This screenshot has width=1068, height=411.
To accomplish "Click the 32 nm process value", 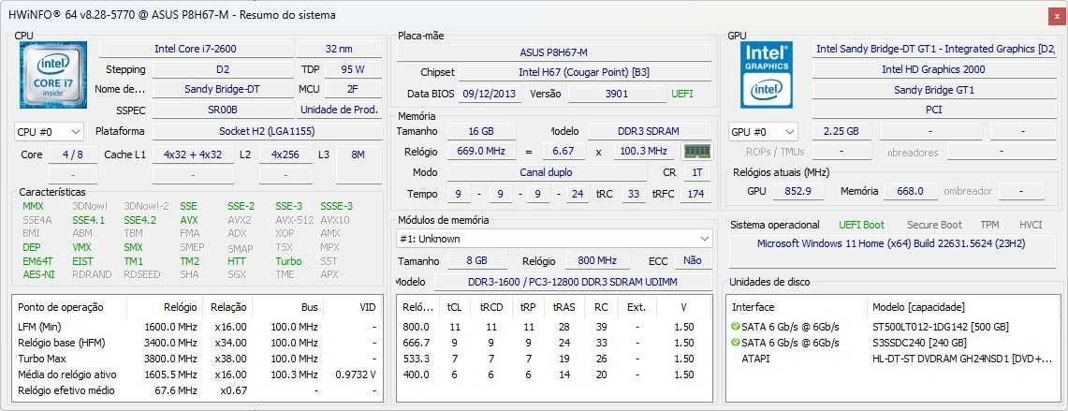I will coord(339,49).
